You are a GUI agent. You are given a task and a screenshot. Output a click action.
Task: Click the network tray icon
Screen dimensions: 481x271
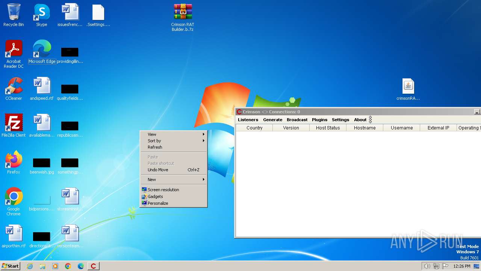tap(436, 266)
